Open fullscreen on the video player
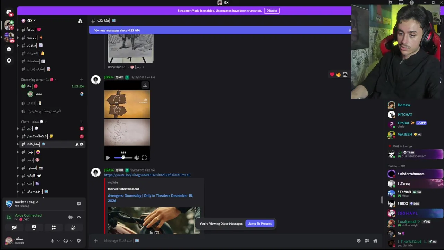 pyautogui.click(x=144, y=158)
